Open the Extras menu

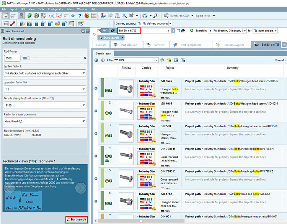tap(70, 9)
